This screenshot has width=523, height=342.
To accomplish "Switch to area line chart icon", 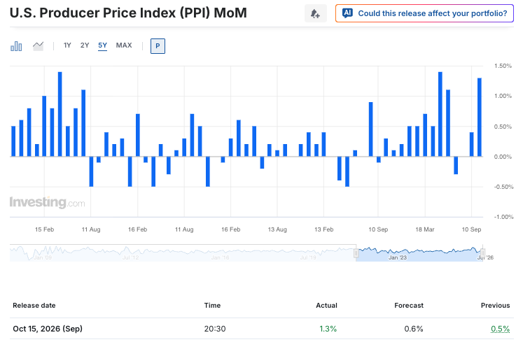I will (x=39, y=46).
